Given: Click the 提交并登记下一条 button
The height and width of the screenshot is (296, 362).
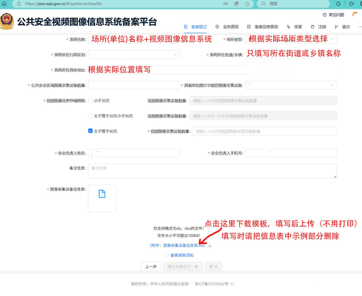Looking at the screenshot, I should tap(183, 267).
